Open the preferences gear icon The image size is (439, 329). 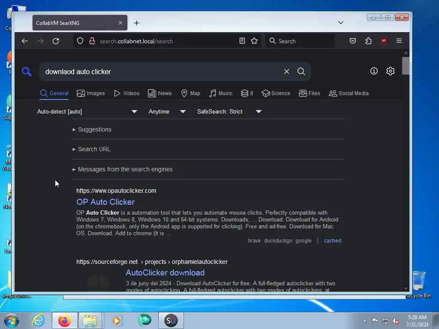(390, 71)
